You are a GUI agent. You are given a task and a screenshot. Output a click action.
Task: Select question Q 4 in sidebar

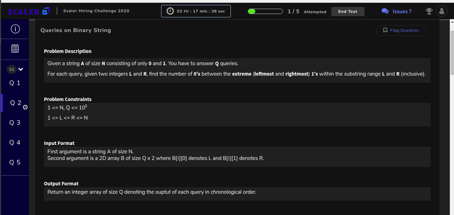tap(15, 142)
